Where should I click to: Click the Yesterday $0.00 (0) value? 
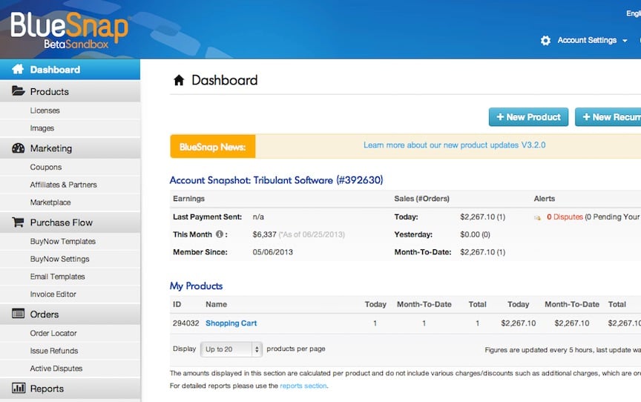pos(475,234)
